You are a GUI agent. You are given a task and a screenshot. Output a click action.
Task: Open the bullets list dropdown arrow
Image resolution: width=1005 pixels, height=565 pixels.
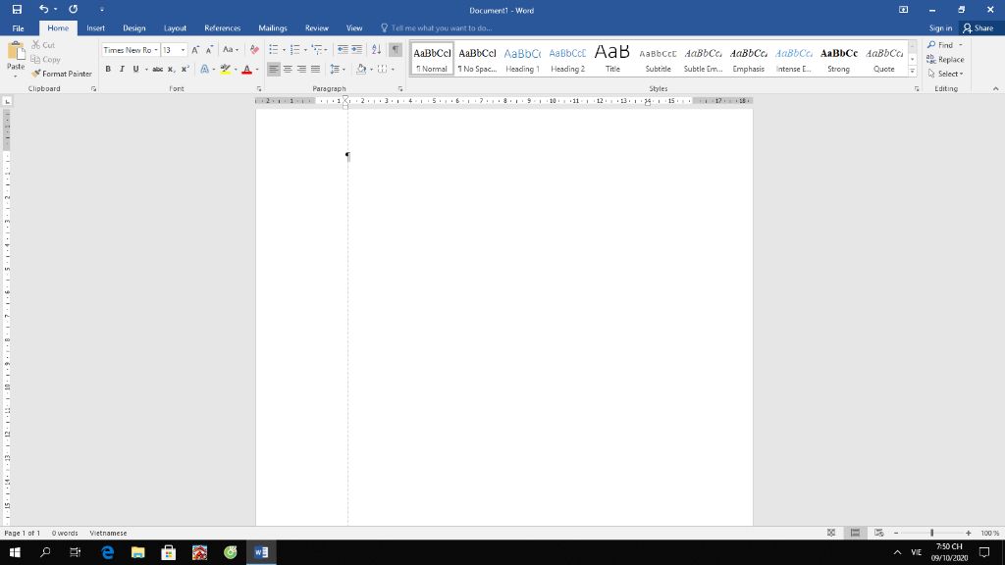(x=284, y=50)
